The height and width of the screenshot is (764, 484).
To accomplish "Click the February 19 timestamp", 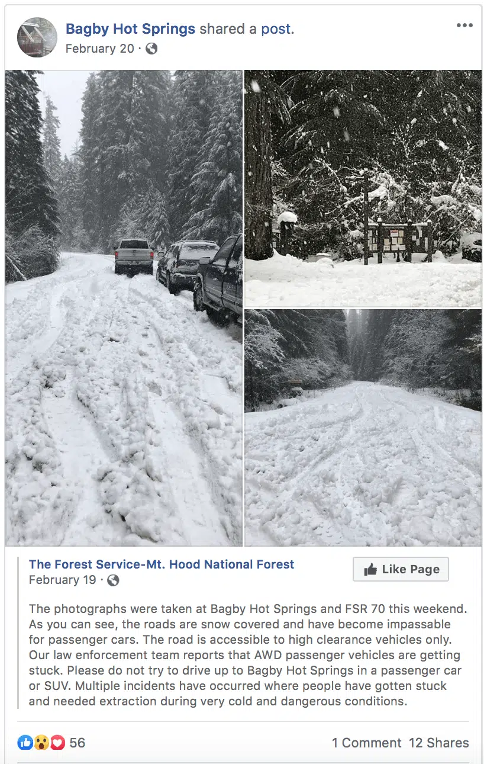I will pyautogui.click(x=62, y=580).
